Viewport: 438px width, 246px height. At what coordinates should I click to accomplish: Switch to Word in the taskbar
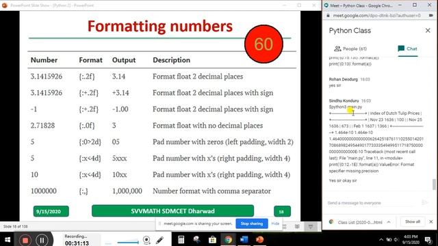point(244,240)
